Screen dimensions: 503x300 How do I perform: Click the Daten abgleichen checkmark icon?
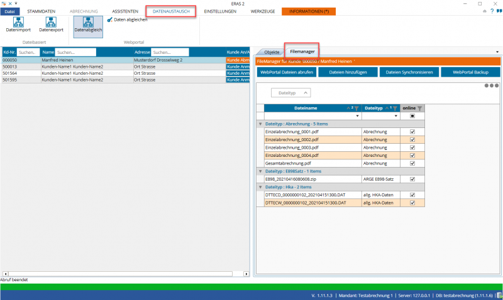tap(109, 19)
